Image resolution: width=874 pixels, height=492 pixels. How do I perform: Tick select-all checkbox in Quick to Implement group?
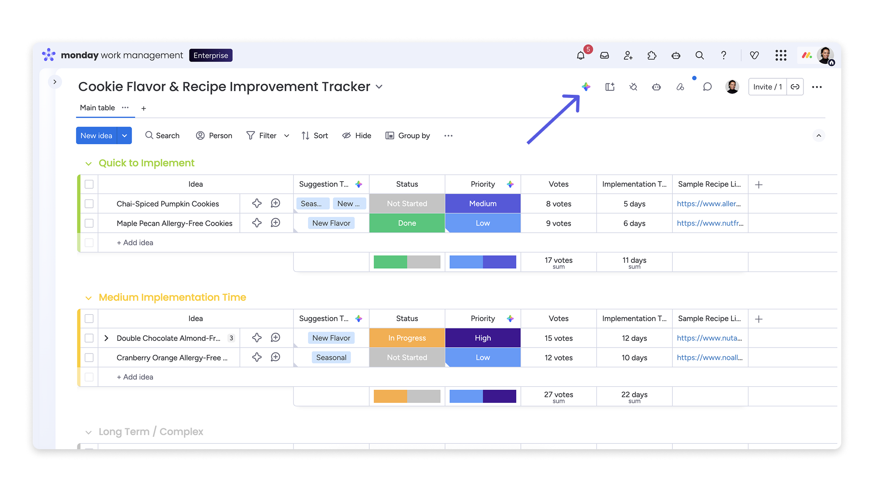click(x=89, y=184)
